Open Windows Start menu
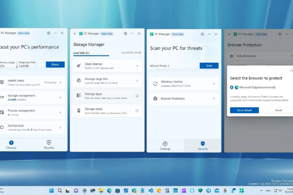The height and width of the screenshot is (195, 293). (x=51, y=191)
